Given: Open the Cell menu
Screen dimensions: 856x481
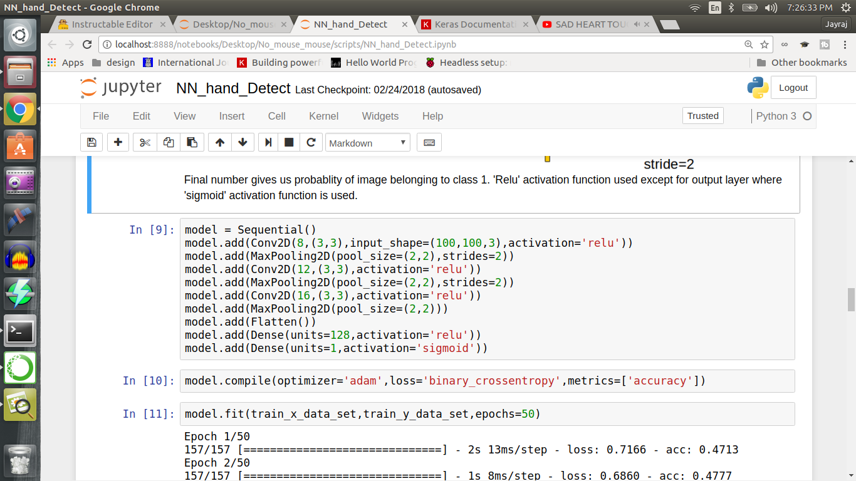Looking at the screenshot, I should tap(277, 116).
